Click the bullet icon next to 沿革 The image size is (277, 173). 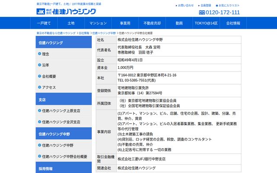pos(39,65)
